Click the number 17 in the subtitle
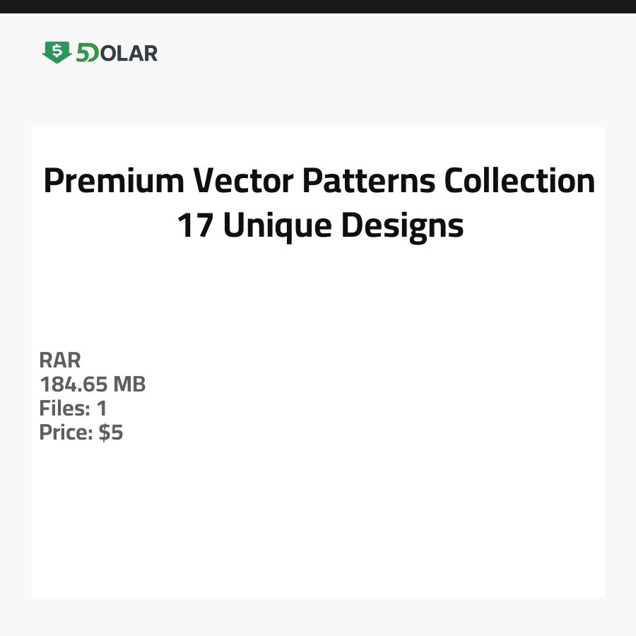 196,226
